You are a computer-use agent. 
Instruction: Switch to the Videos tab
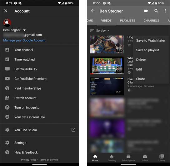(x=106, y=21)
